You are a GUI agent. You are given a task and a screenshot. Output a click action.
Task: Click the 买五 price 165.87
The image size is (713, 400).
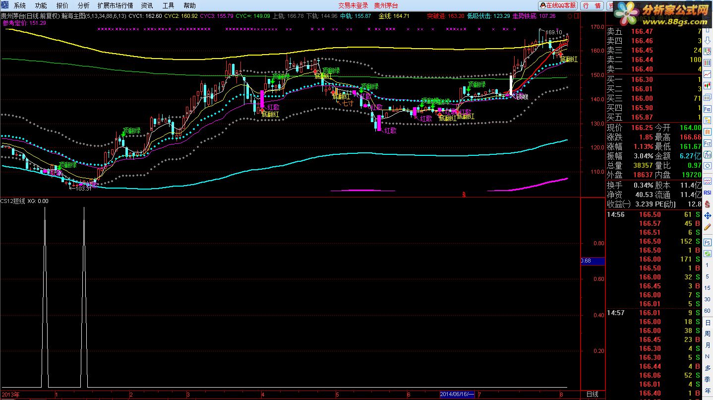click(642, 117)
